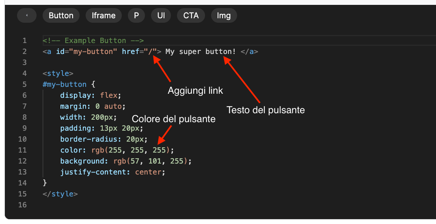Click the #my-button CSS selector
Image resolution: width=436 pixels, height=224 pixels.
[x=65, y=84]
